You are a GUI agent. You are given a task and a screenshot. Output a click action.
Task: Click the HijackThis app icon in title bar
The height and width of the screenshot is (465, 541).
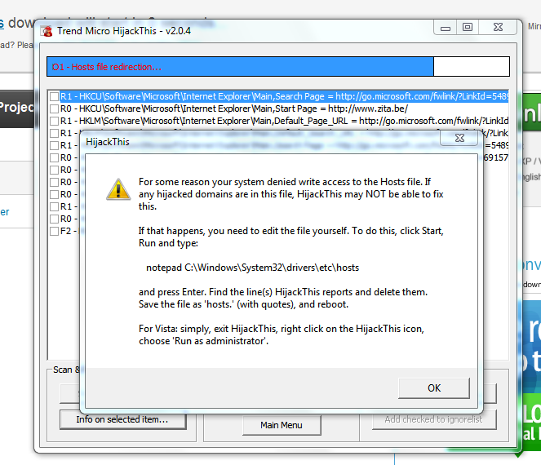tap(47, 31)
